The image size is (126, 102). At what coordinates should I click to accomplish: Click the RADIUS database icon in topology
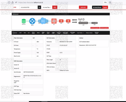(24, 21)
